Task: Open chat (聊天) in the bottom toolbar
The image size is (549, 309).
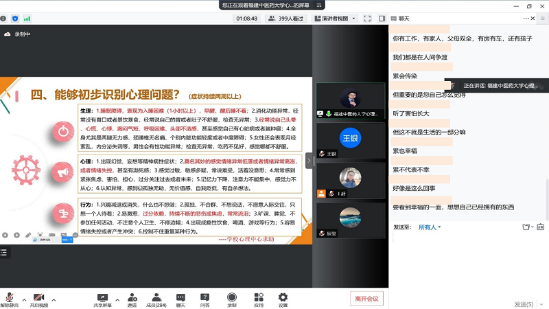Action: pos(180,300)
